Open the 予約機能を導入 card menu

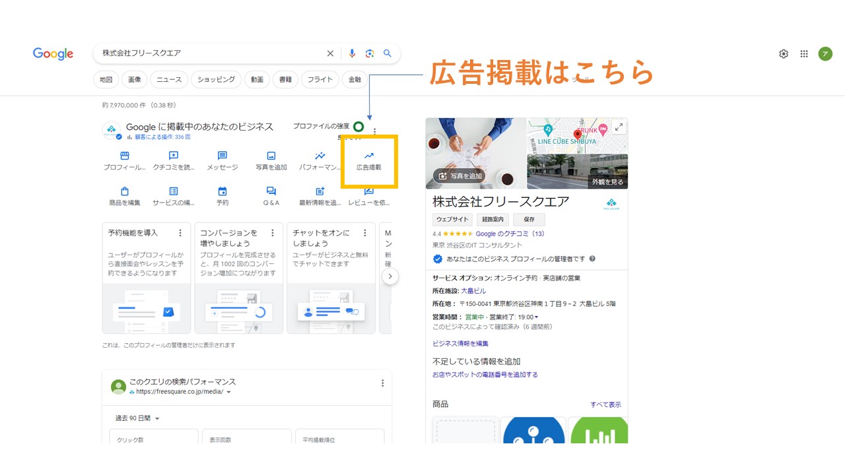[x=180, y=233]
